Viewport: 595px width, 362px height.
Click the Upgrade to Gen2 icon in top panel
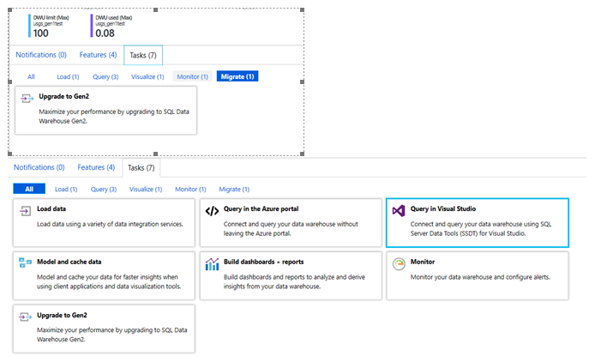point(27,99)
